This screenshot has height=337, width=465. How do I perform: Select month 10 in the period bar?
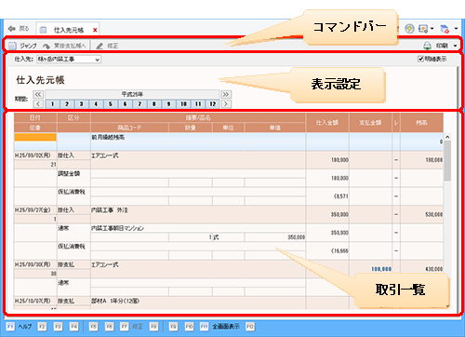(x=183, y=104)
